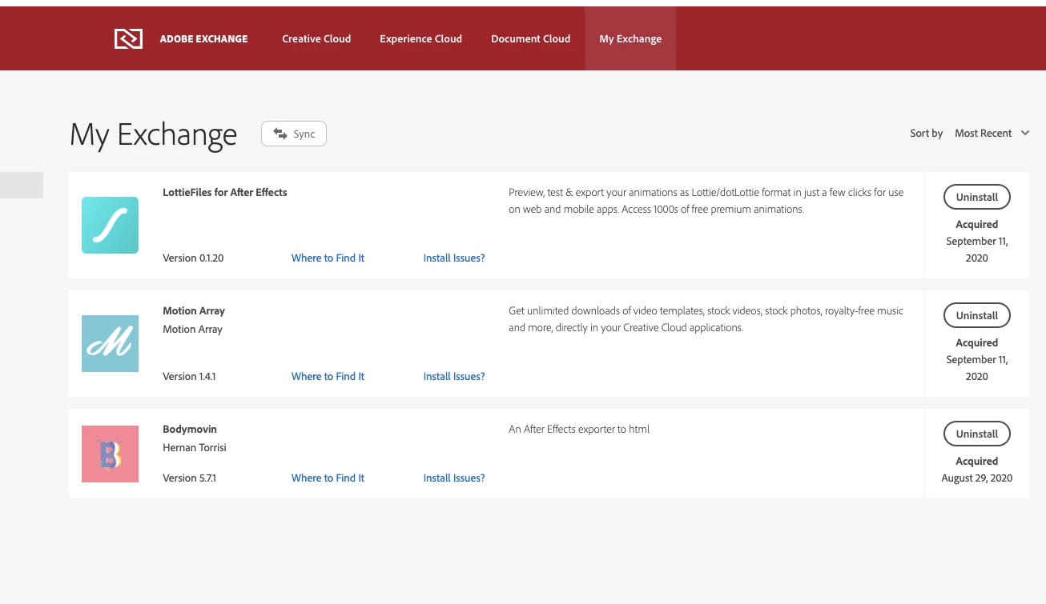Click the Version 5.7.1 text
The image size is (1046, 604).
pos(189,478)
